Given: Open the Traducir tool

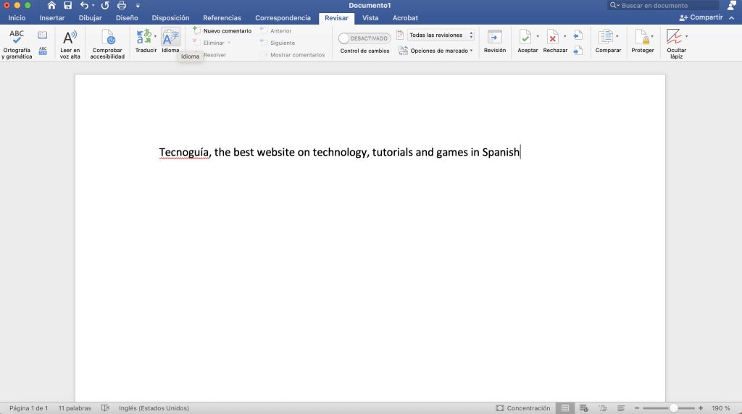Looking at the screenshot, I should coord(146,41).
